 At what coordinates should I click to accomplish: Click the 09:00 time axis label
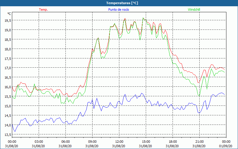[92, 142]
